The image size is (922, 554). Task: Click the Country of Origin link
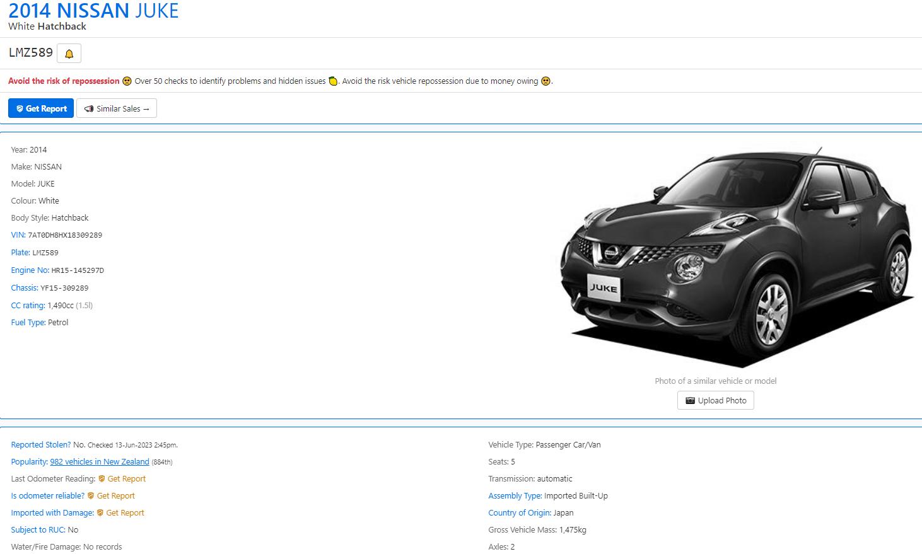(519, 513)
